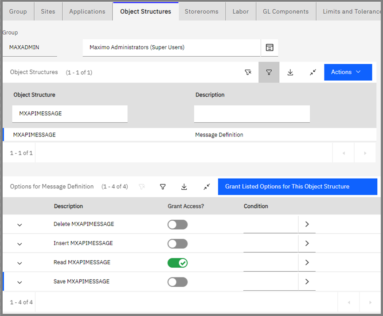Open the group detail menu next to MAXADMIN
383x316 pixels.
click(270, 47)
